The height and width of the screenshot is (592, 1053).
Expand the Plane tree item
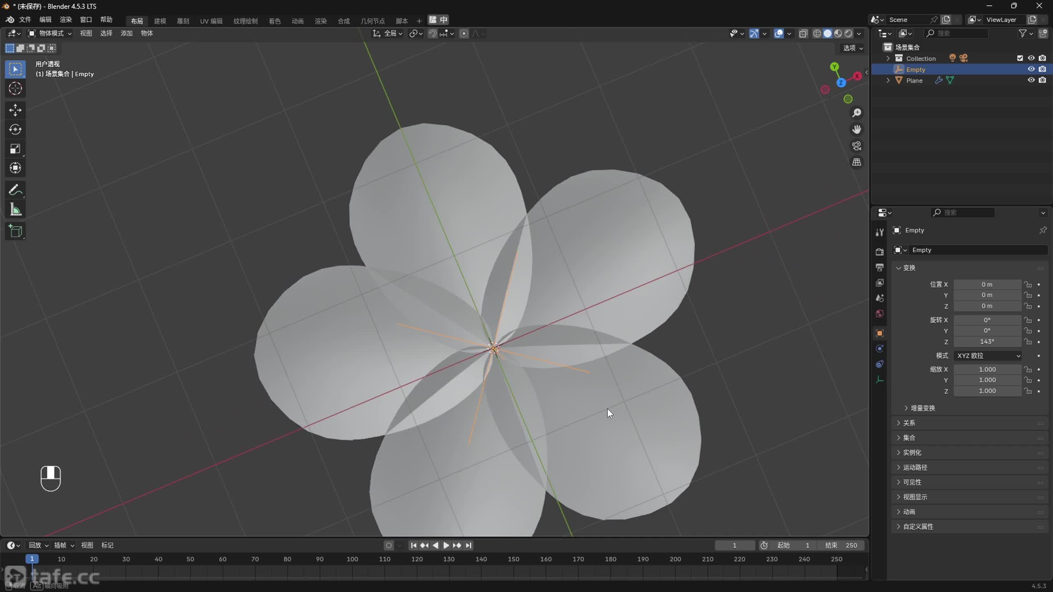(x=888, y=81)
